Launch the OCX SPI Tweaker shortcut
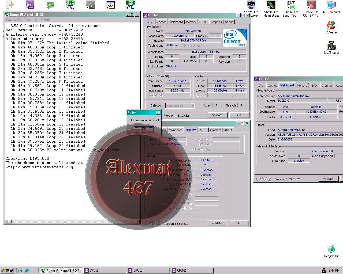Viewport: 343px width, 274px height. (x=311, y=9)
